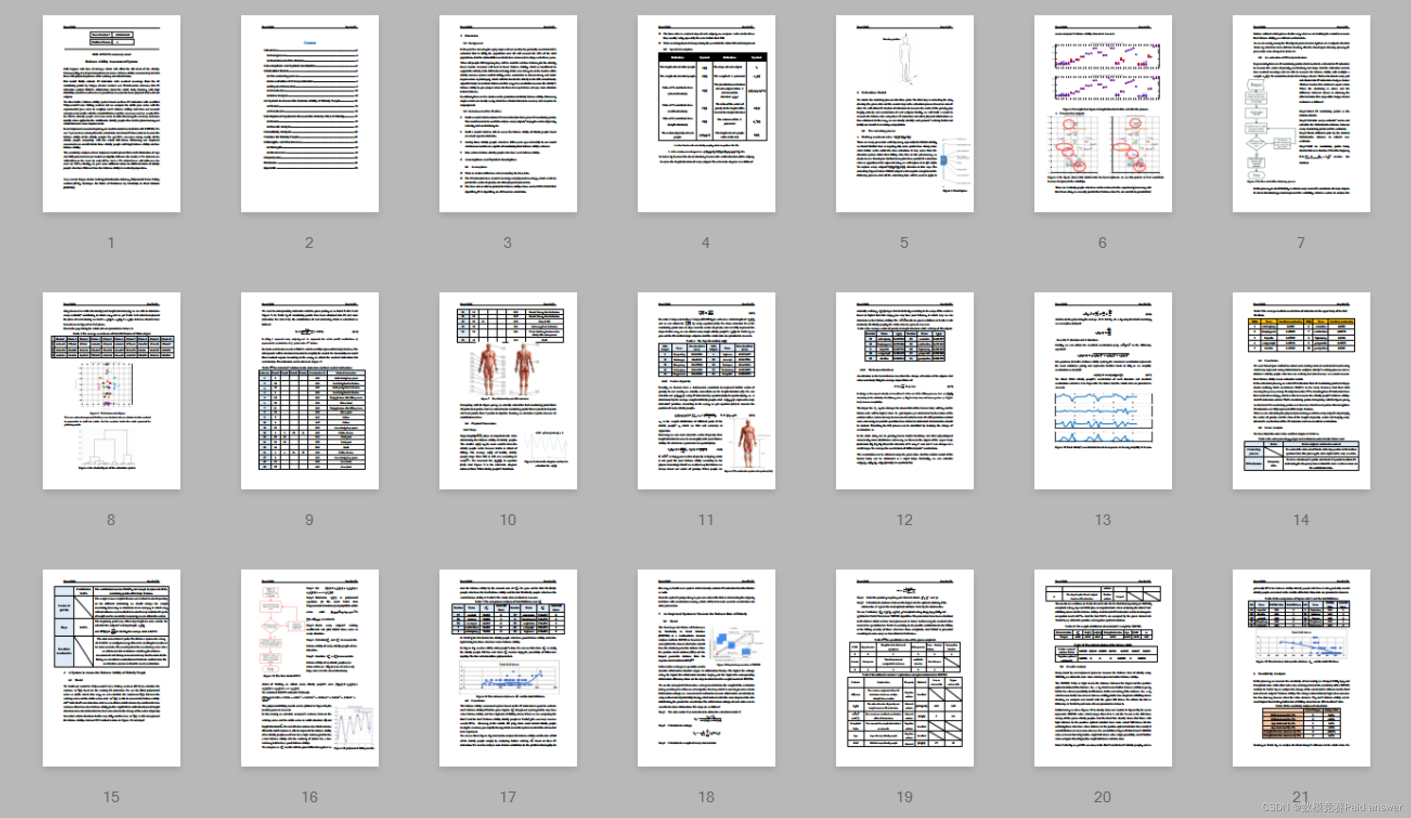Open page 16 thumbnail with red flowchart
The height and width of the screenshot is (818, 1411).
(x=309, y=668)
